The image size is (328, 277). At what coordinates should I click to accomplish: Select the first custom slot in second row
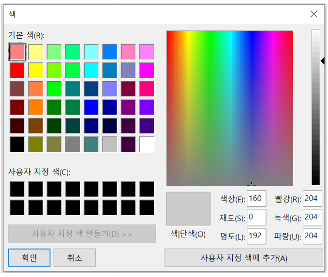[x=17, y=207]
